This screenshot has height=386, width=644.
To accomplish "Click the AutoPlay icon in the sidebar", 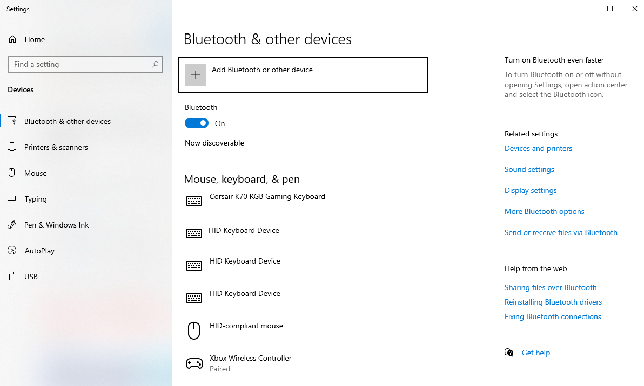I will tap(12, 250).
